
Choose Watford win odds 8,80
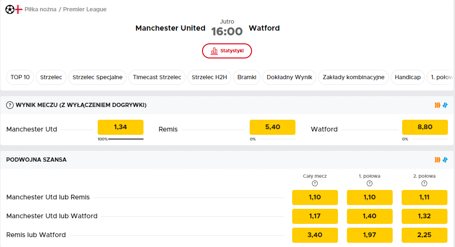click(424, 127)
